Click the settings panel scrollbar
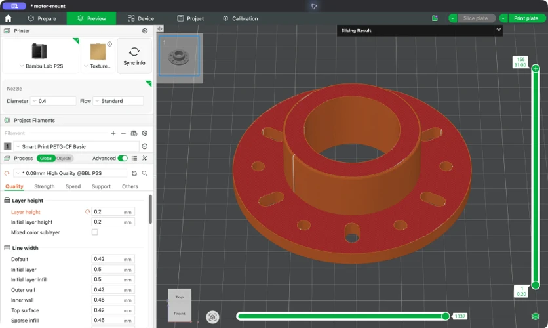The width and height of the screenshot is (548, 328). coord(151,209)
